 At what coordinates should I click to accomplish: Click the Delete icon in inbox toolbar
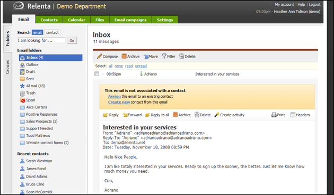[181, 57]
